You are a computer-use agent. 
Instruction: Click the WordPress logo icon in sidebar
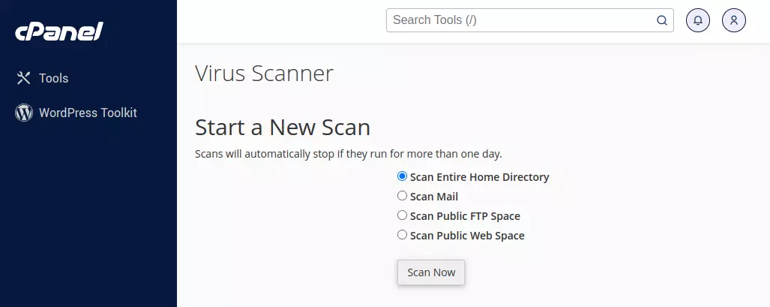(23, 113)
